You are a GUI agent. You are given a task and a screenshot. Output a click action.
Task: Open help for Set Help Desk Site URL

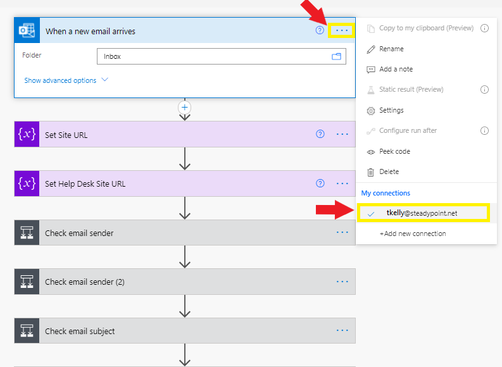tap(320, 183)
